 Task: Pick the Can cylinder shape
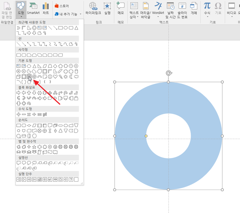click(76, 71)
